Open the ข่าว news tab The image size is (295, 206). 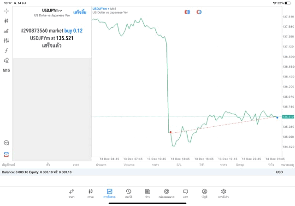pyautogui.click(x=147, y=194)
